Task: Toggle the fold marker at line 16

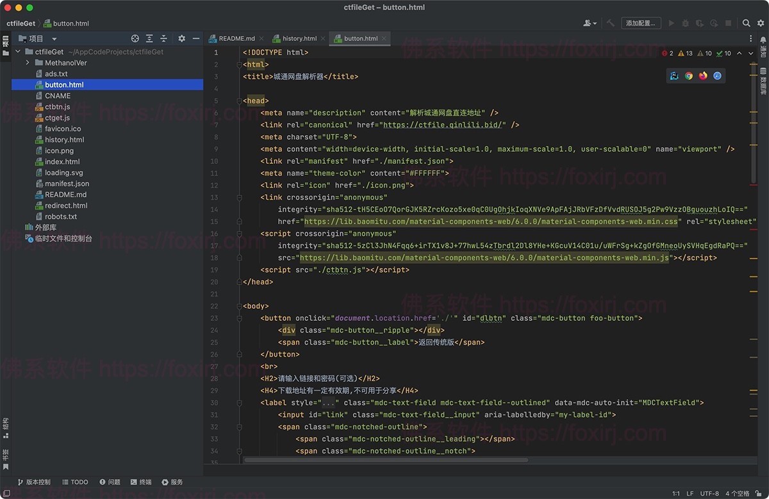Action: 239,233
